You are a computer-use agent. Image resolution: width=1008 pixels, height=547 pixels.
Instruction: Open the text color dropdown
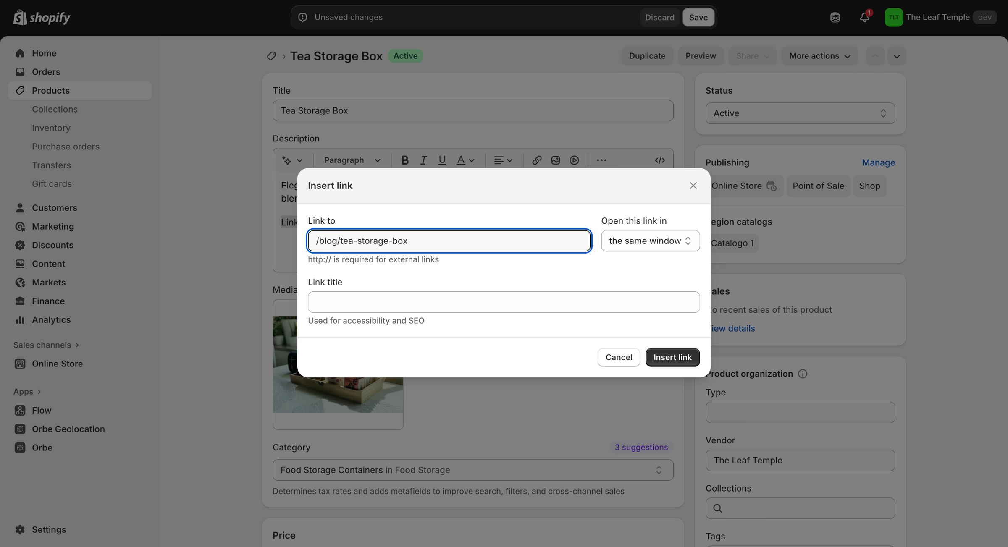coord(465,160)
